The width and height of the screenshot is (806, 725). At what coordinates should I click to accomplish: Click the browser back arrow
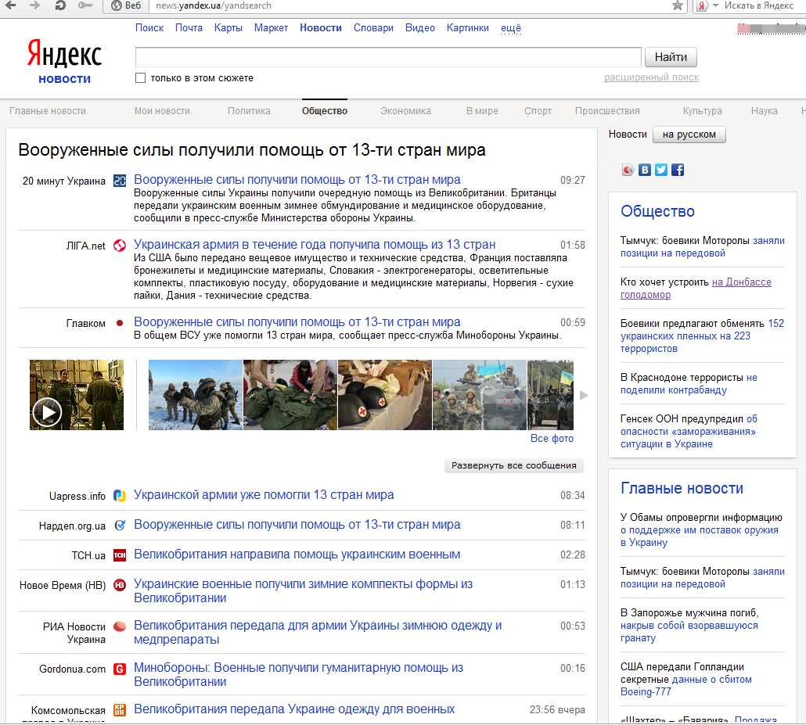pos(10,5)
